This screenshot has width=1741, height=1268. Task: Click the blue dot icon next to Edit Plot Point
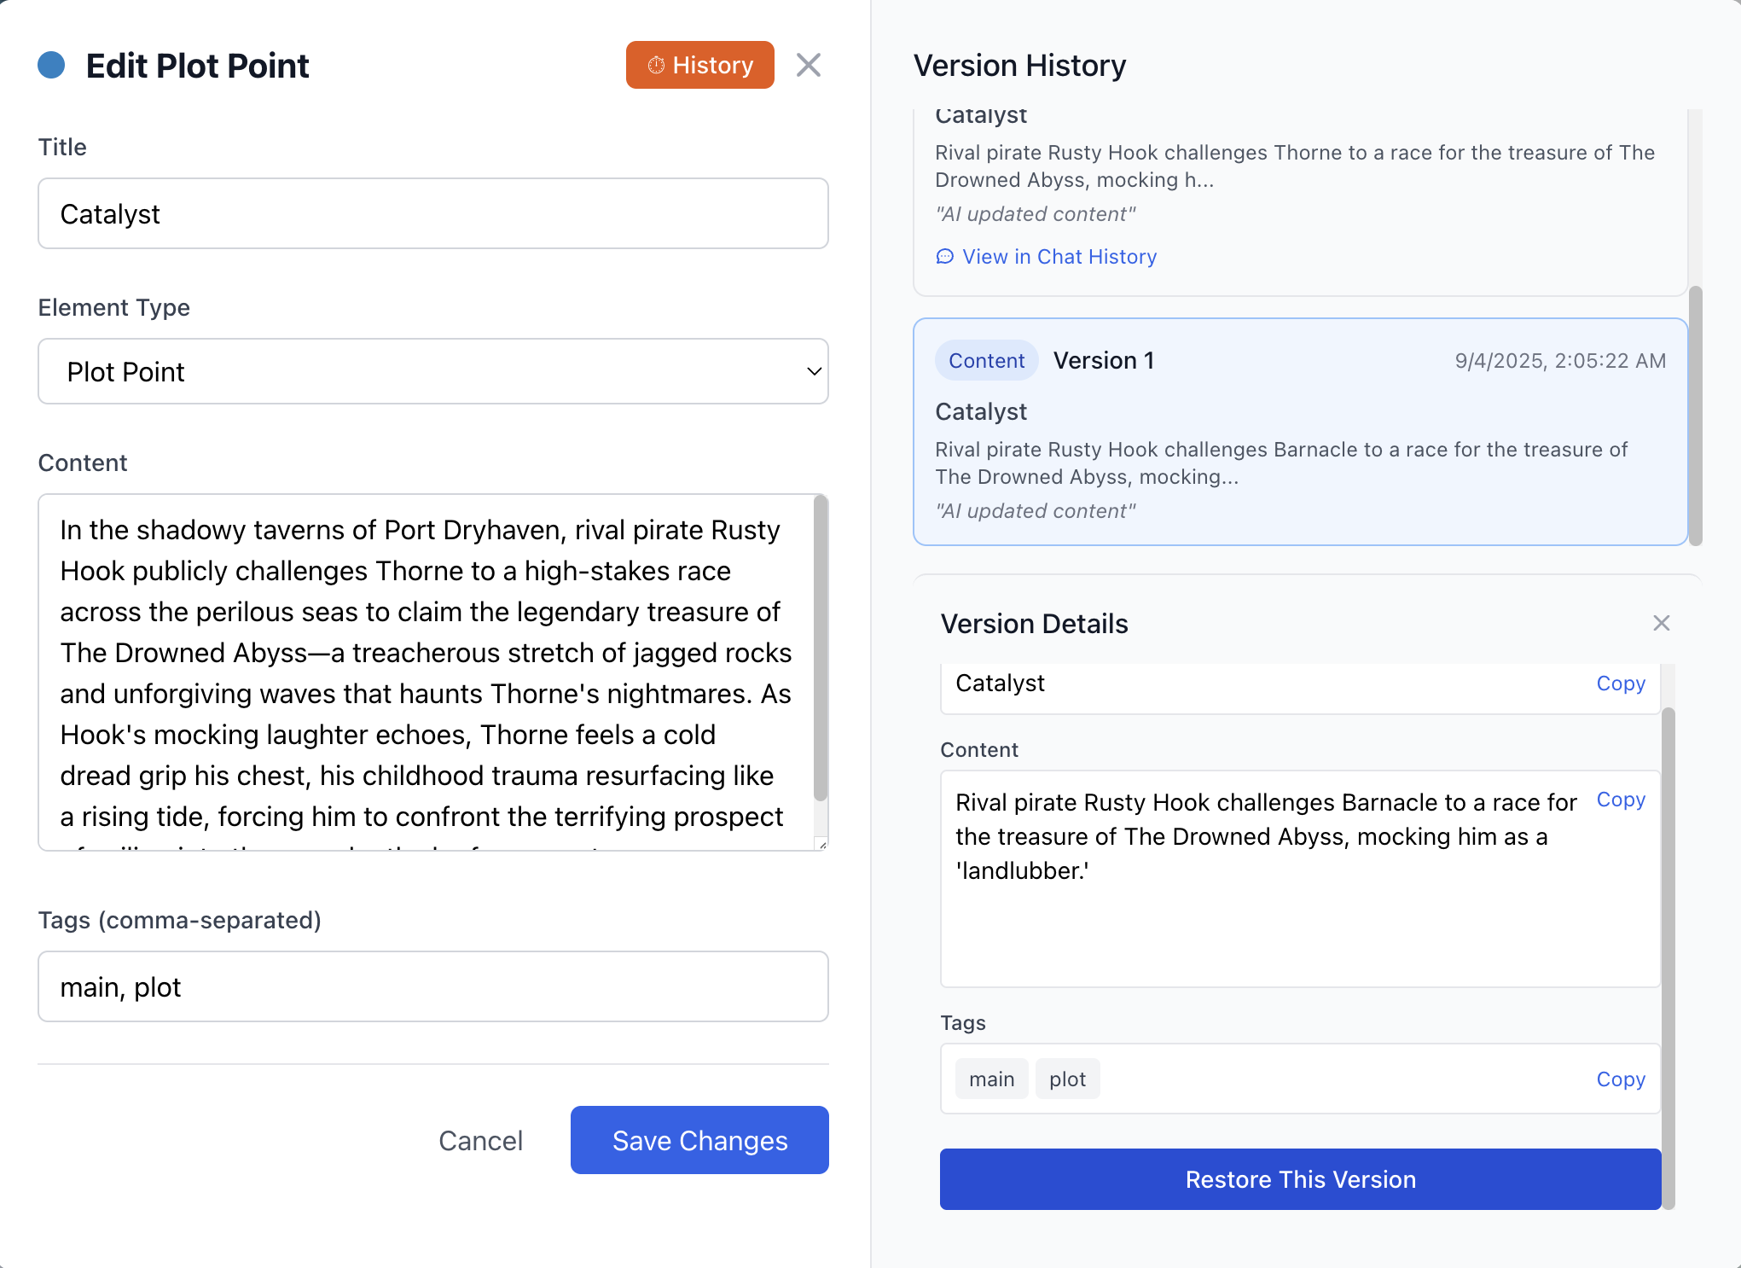pos(52,65)
